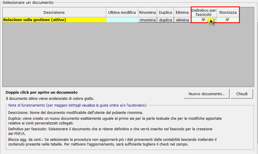
Task: Click the Ultima modifica column header
Action: click(x=122, y=13)
